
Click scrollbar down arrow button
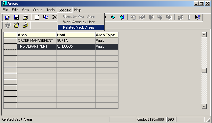[204, 106]
